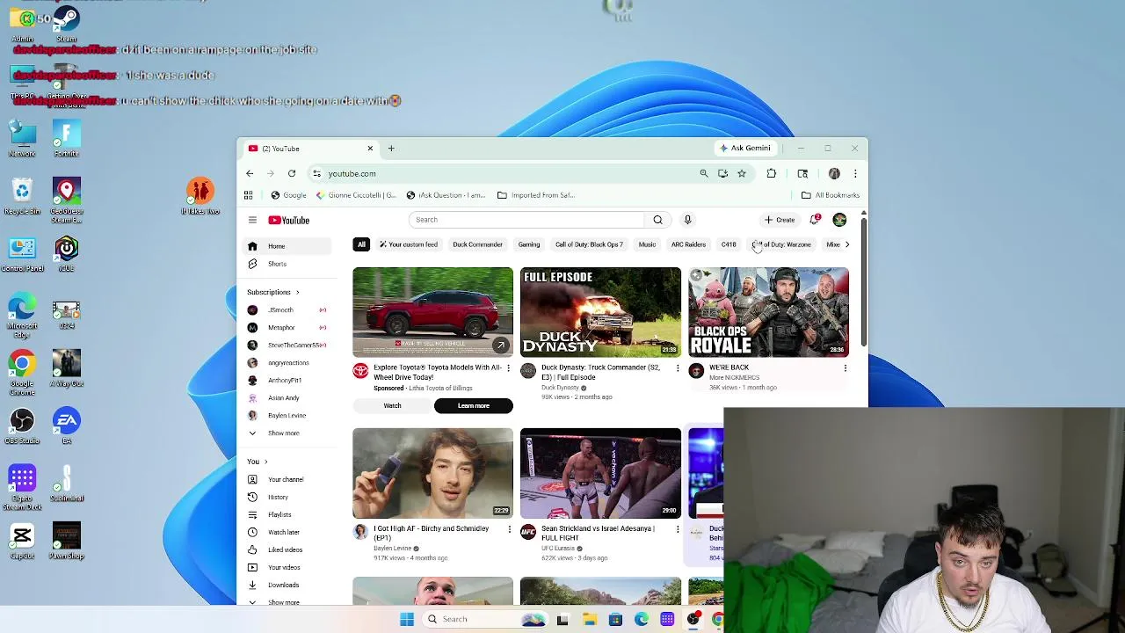The width and height of the screenshot is (1125, 633).
Task: Open Sean Strickland vs Israel Adesanya thumbnail
Action: point(600,473)
